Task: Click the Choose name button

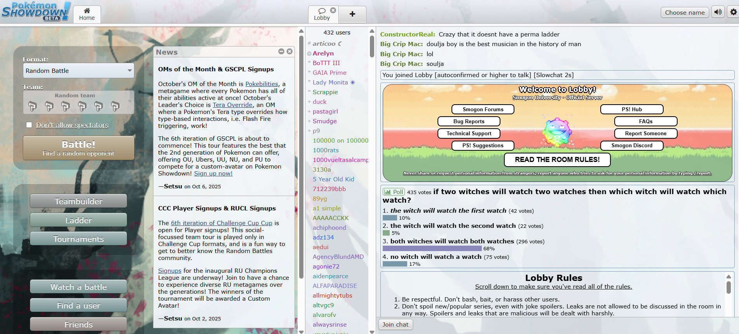Action: pyautogui.click(x=685, y=12)
